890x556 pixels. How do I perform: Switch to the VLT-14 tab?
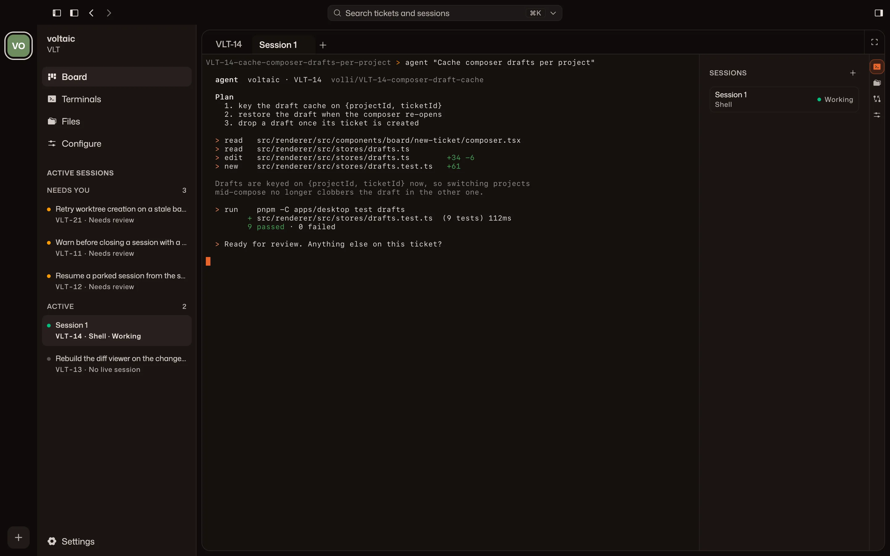(x=228, y=44)
